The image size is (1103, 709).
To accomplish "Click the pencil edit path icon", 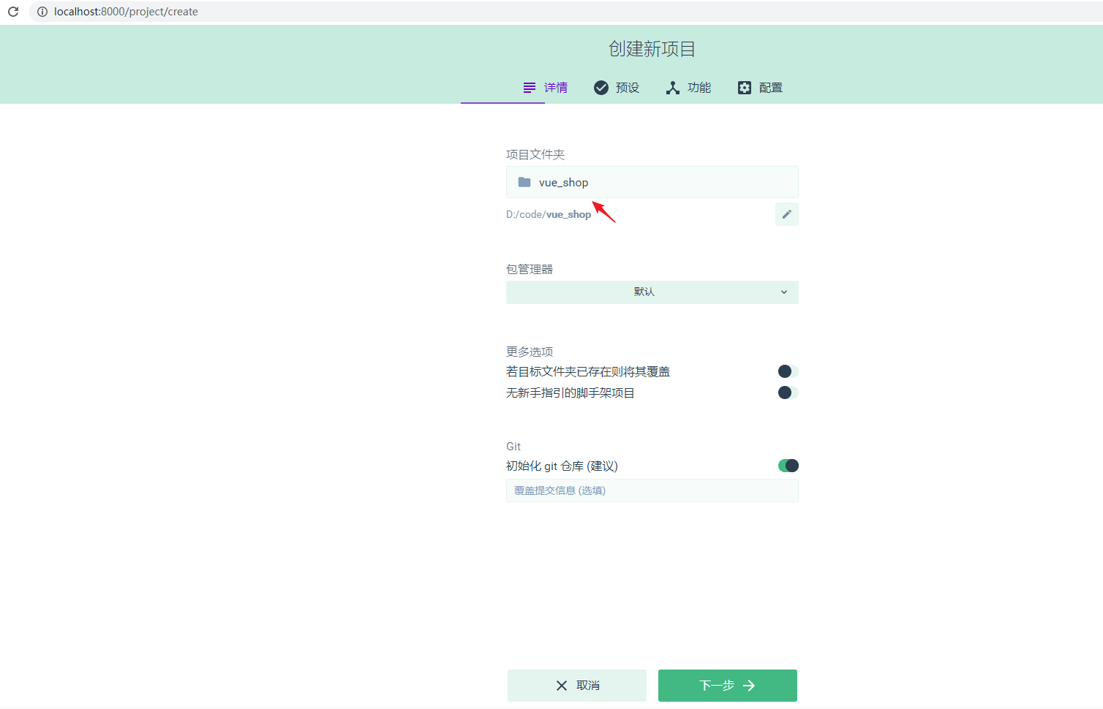I will 787,214.
